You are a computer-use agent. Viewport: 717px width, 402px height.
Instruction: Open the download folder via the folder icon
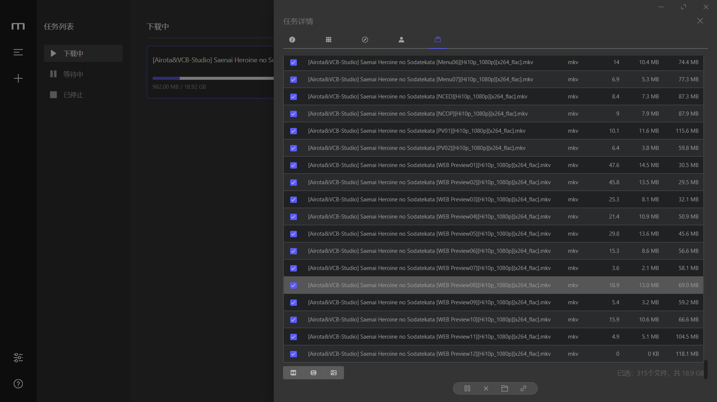point(505,388)
